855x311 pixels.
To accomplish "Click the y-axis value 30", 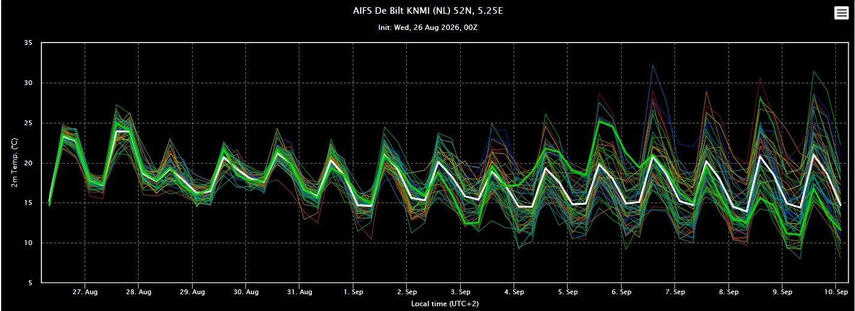I will 29,83.
